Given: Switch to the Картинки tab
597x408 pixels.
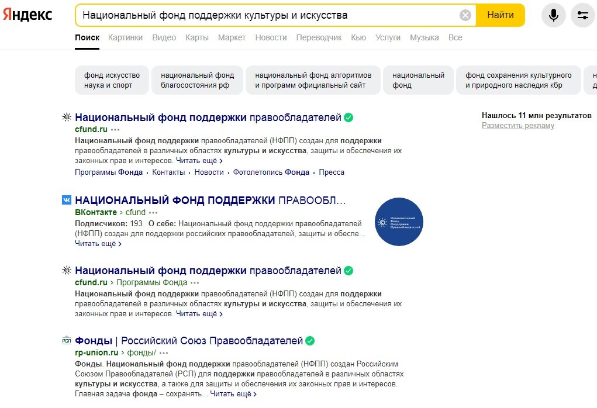Looking at the screenshot, I should 126,37.
